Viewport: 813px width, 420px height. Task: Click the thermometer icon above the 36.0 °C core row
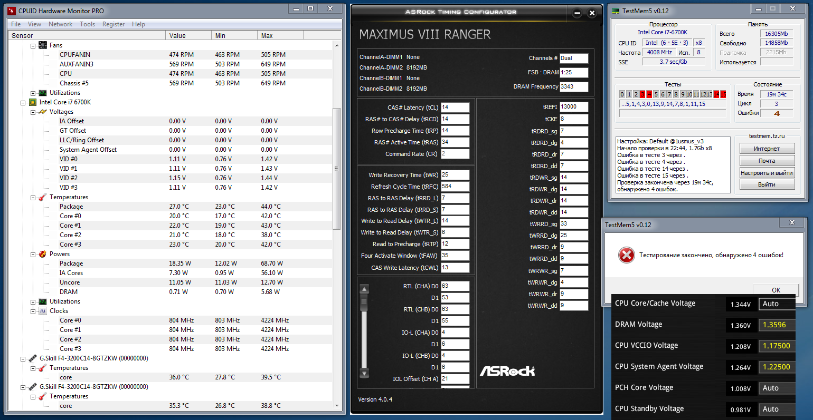(43, 368)
